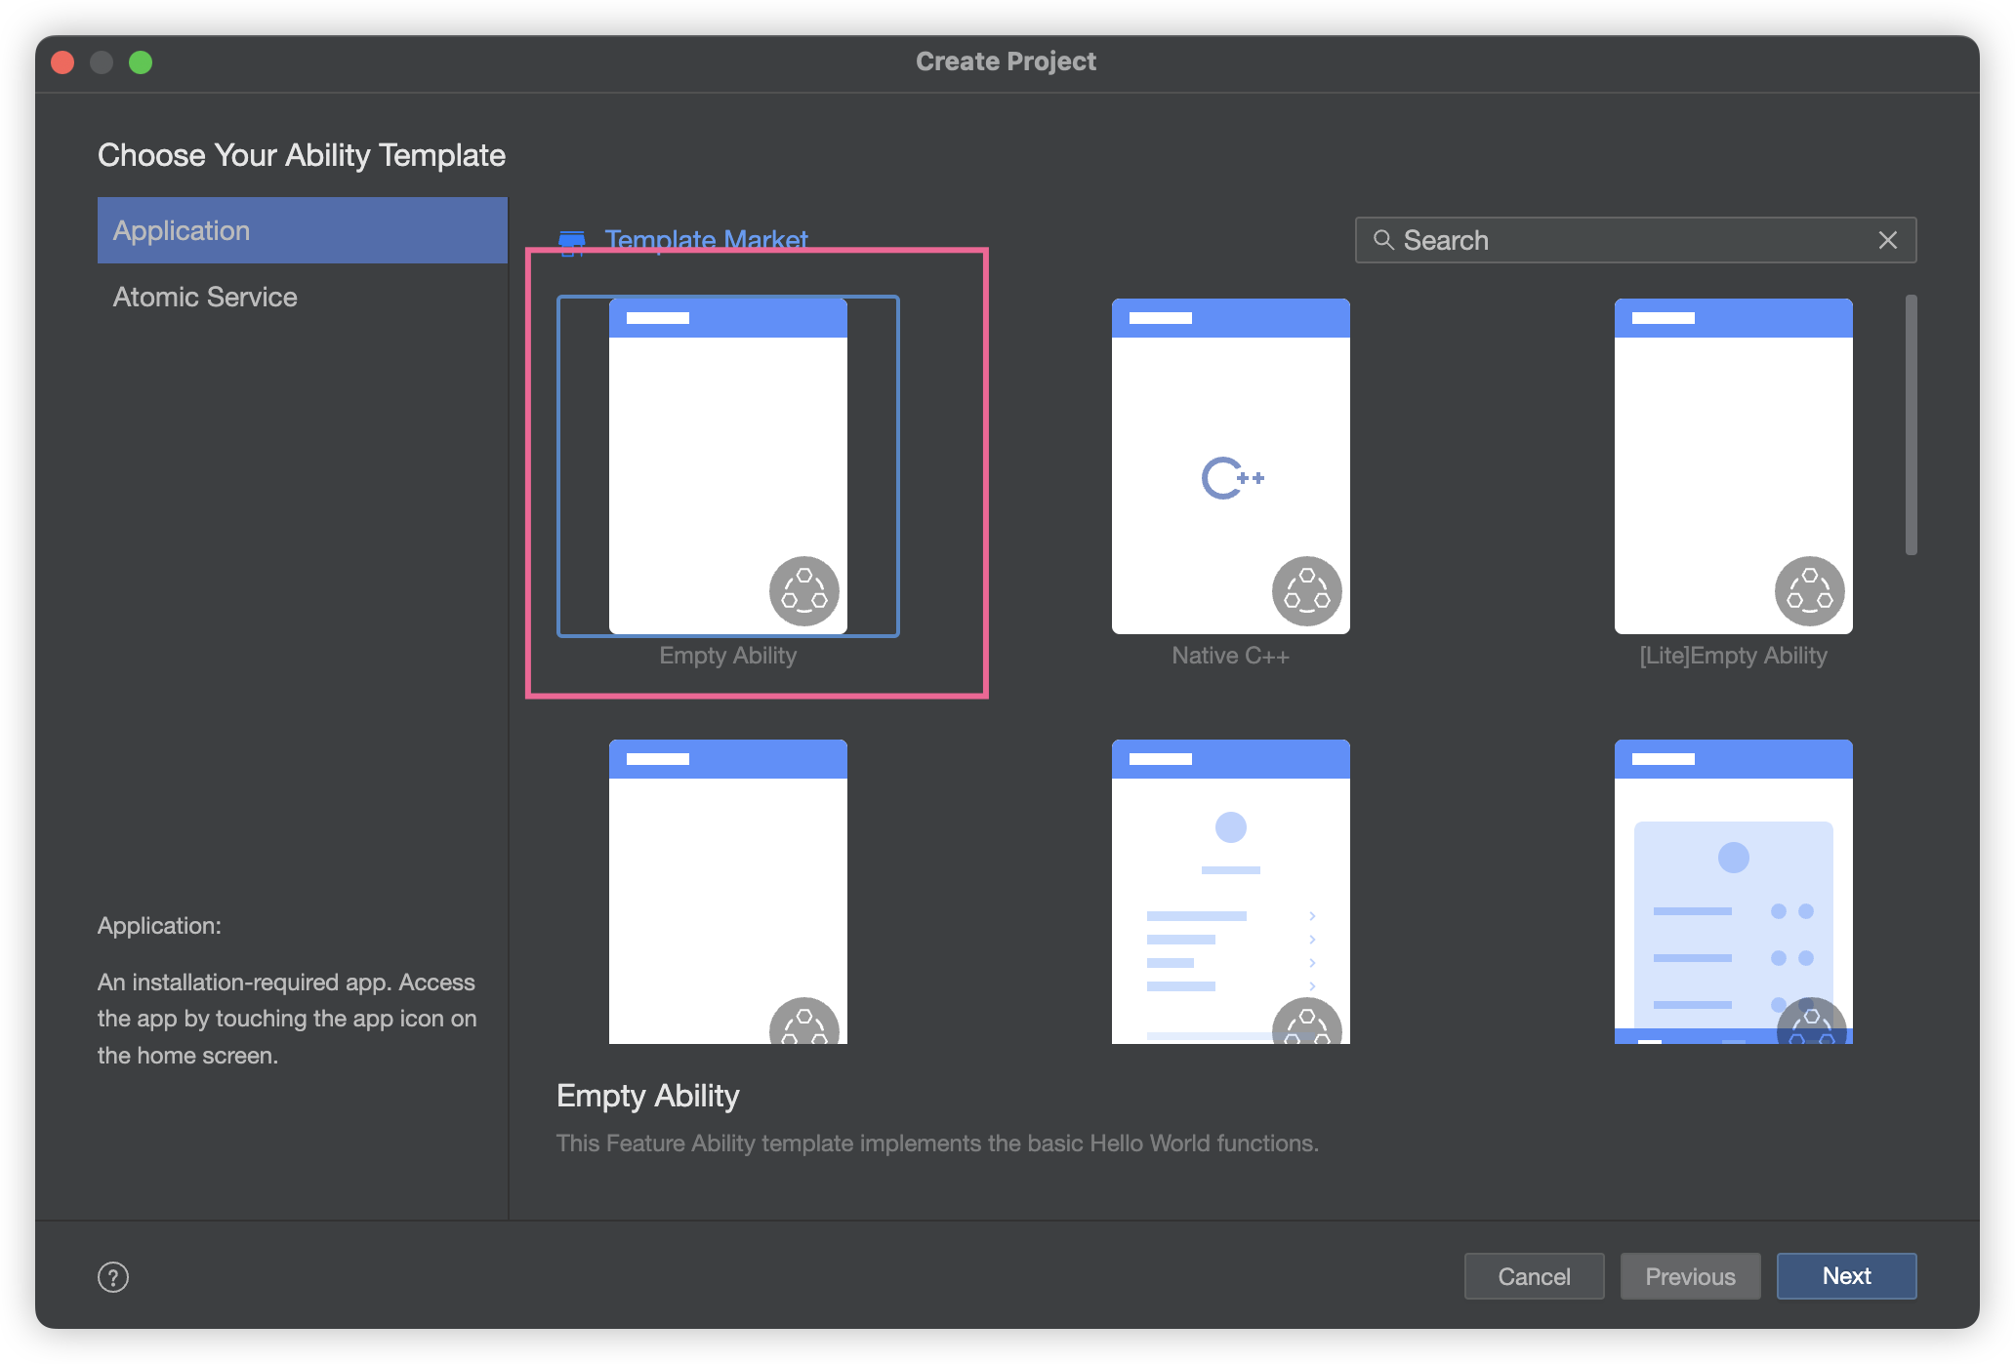Select the Application template category

pos(300,230)
